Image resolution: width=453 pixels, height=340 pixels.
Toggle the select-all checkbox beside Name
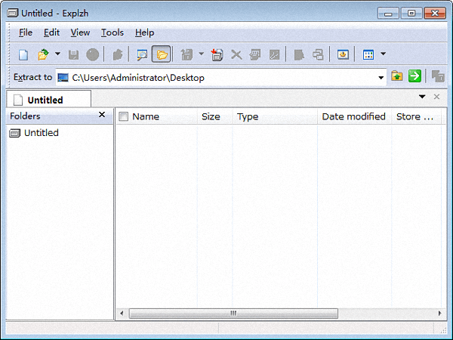(124, 116)
